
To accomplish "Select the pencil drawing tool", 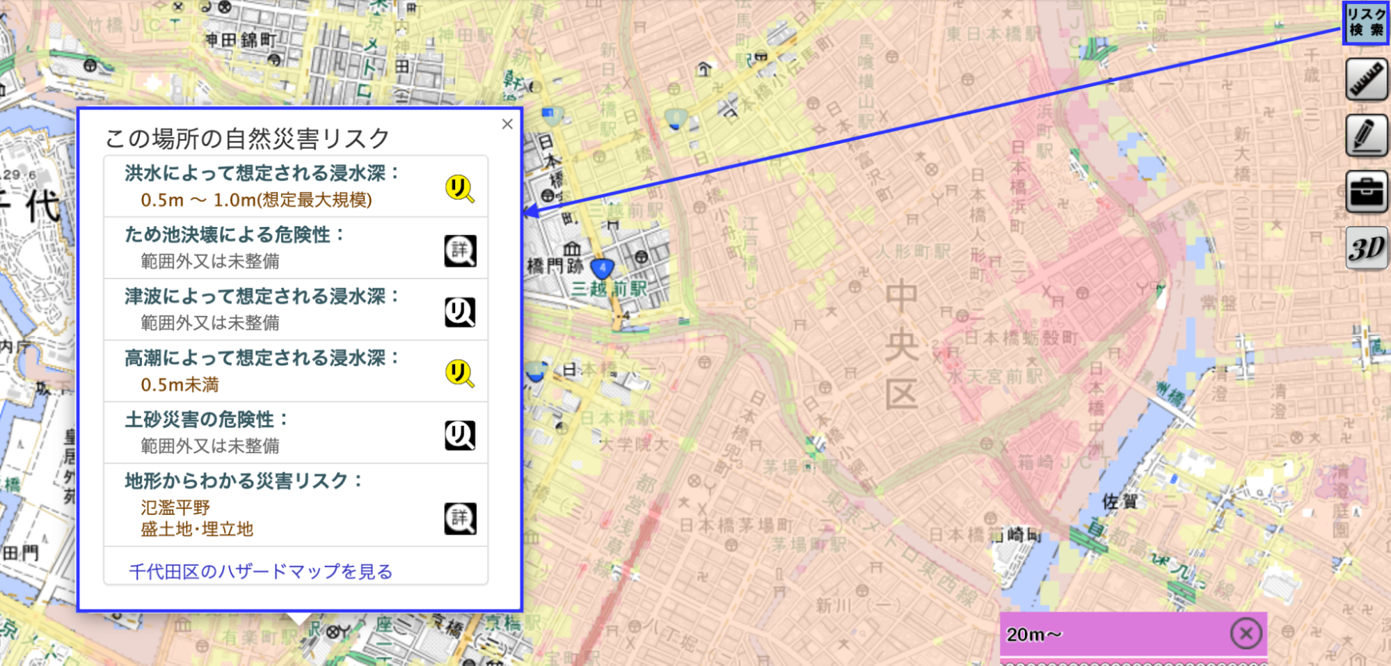I will [1367, 135].
